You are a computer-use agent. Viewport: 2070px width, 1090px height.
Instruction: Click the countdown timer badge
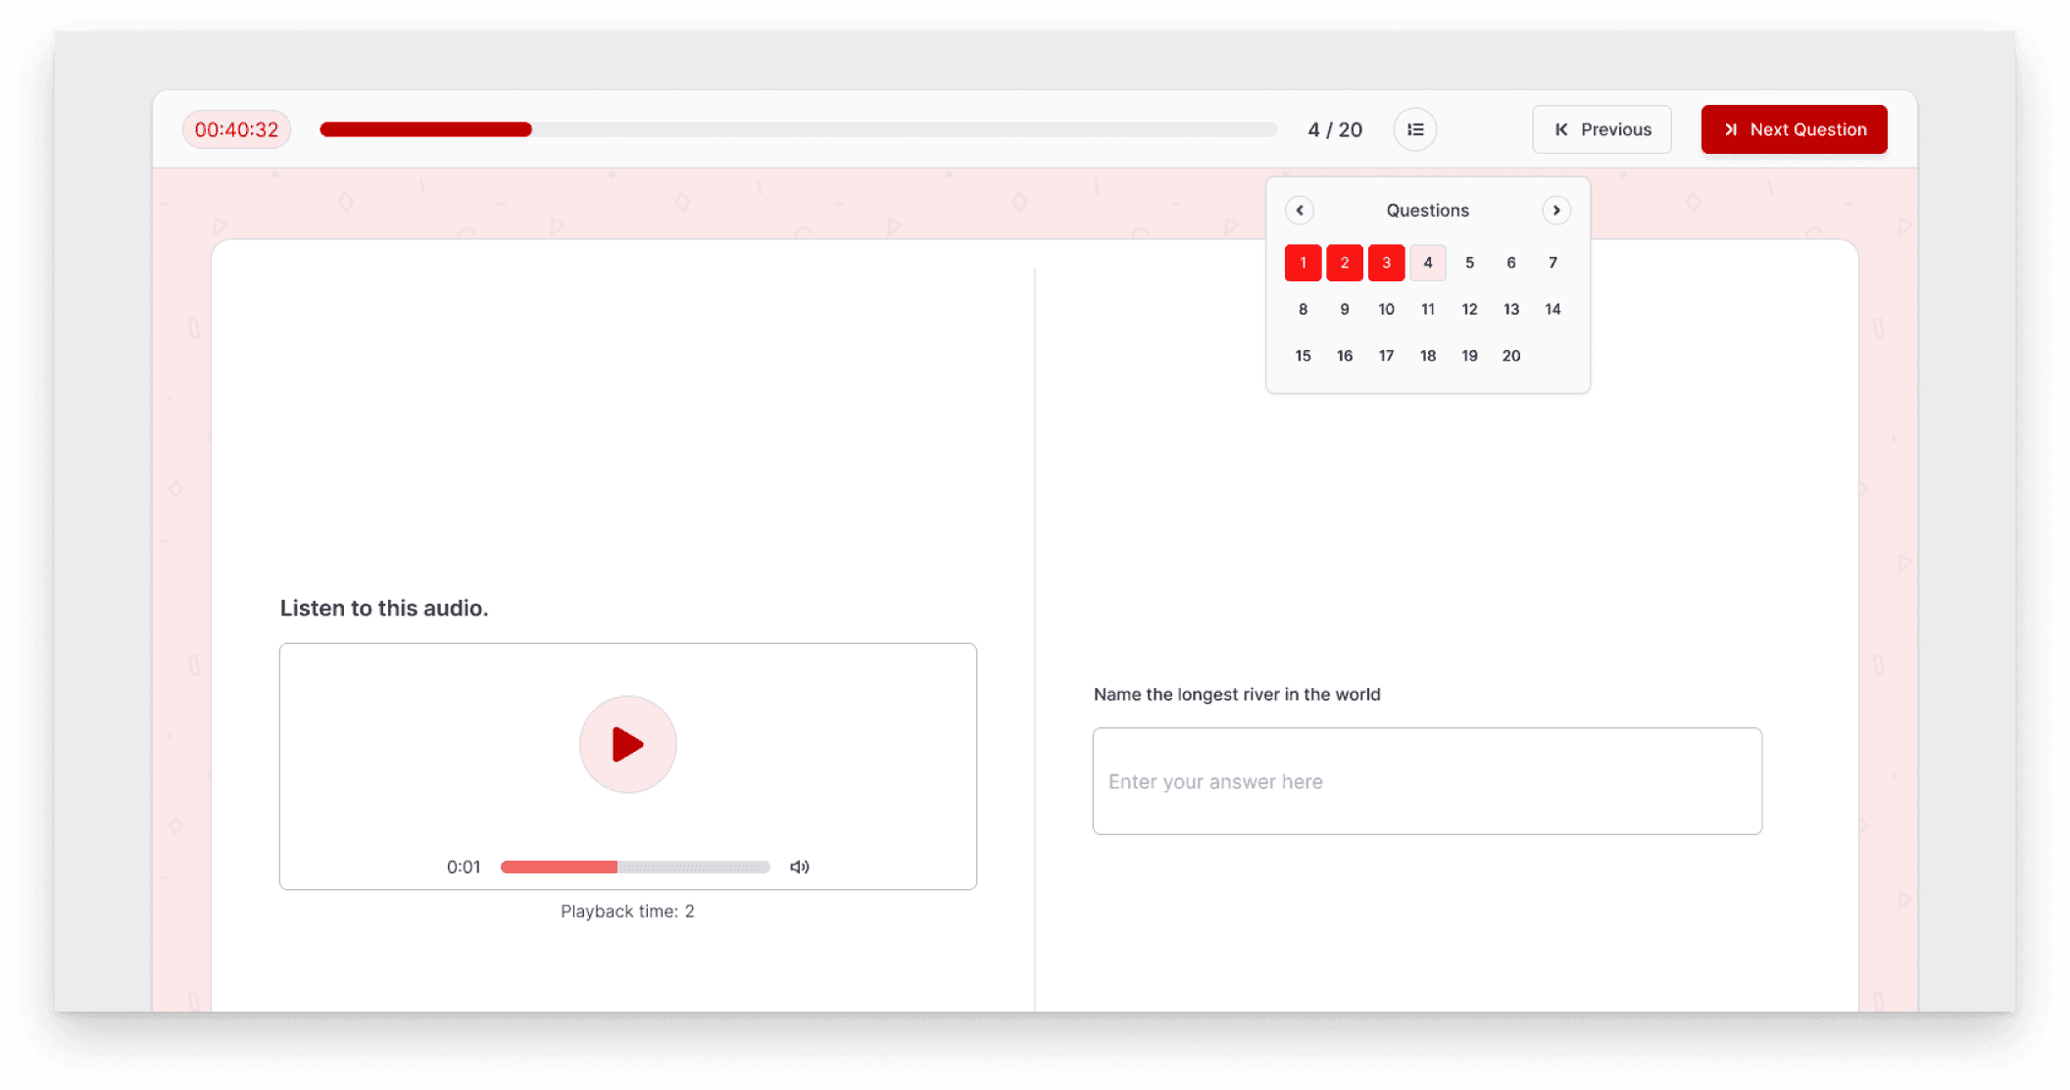[x=236, y=129]
